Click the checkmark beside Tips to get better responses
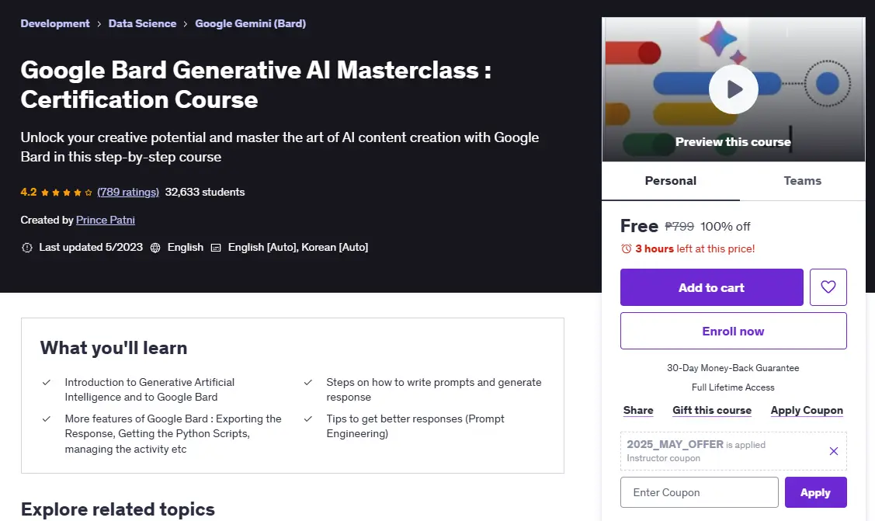Image resolution: width=875 pixels, height=521 pixels. coord(307,419)
